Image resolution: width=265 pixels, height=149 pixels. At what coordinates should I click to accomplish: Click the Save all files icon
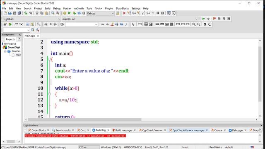click(19, 13)
